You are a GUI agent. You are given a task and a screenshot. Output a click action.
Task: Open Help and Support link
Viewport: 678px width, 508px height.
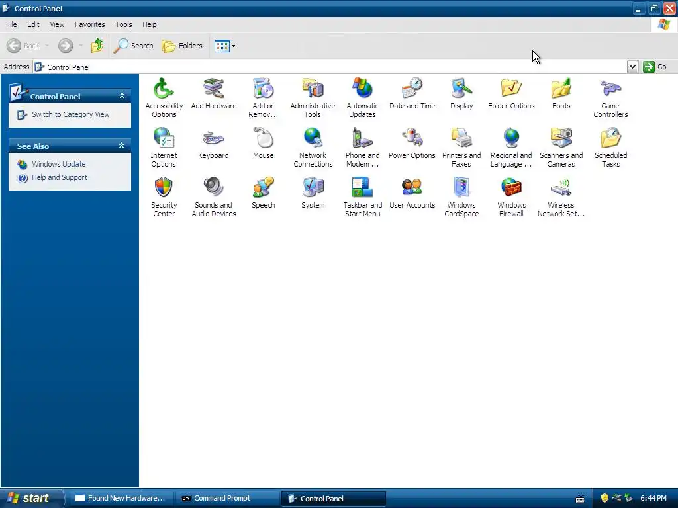point(59,177)
